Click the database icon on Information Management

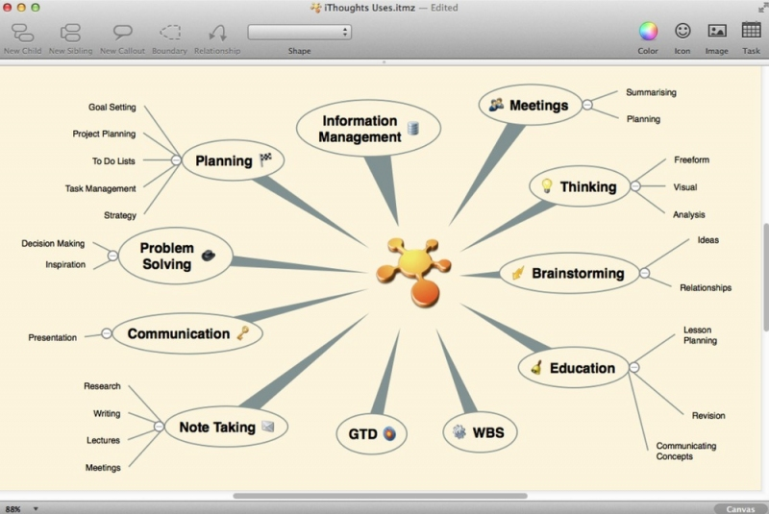(x=413, y=129)
